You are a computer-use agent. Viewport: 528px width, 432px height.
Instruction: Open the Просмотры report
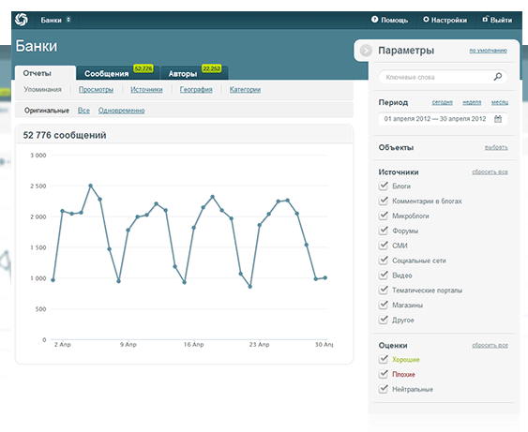[96, 90]
